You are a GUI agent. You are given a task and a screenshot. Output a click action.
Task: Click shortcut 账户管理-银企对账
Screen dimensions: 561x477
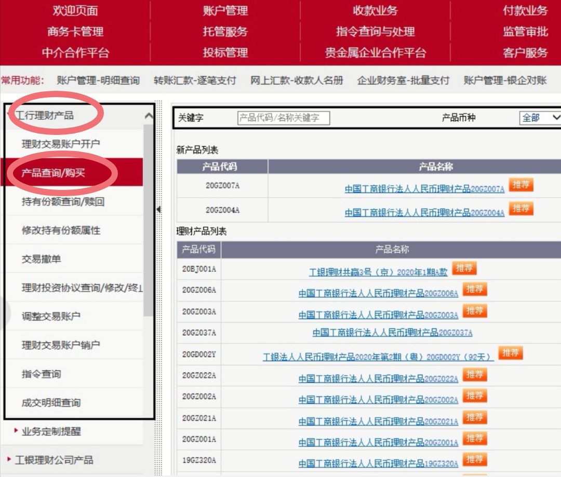[505, 80]
